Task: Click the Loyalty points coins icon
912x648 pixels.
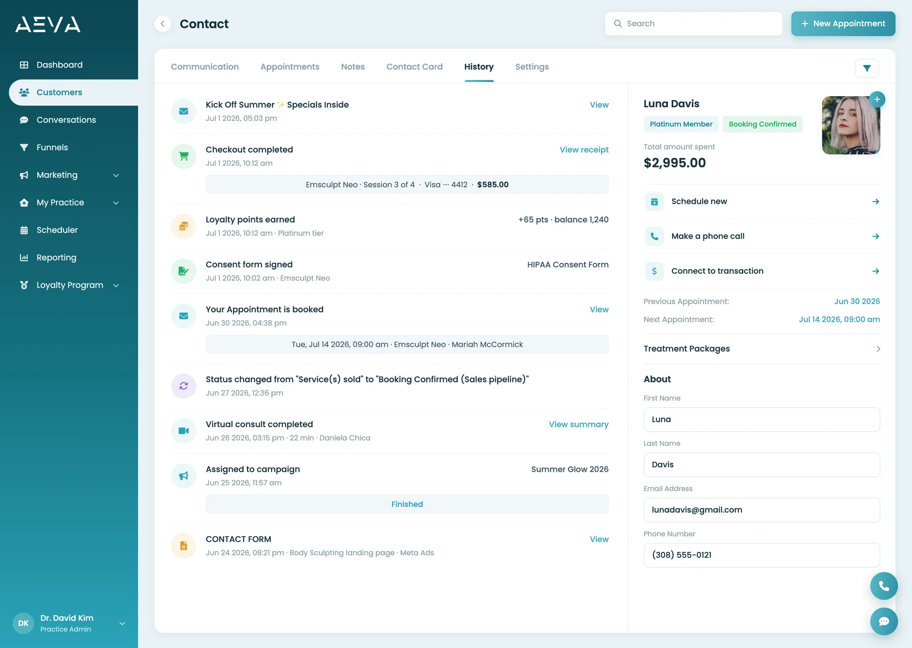Action: tap(184, 226)
